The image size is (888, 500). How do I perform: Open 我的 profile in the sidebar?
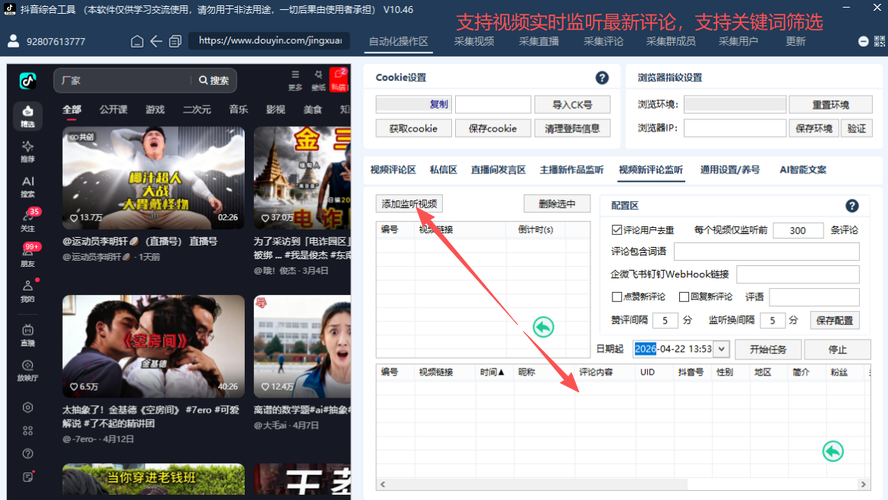(28, 291)
